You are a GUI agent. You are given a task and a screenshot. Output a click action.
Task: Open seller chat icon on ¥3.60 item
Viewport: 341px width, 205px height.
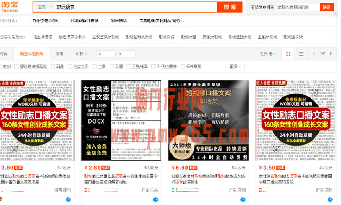(x=68, y=199)
